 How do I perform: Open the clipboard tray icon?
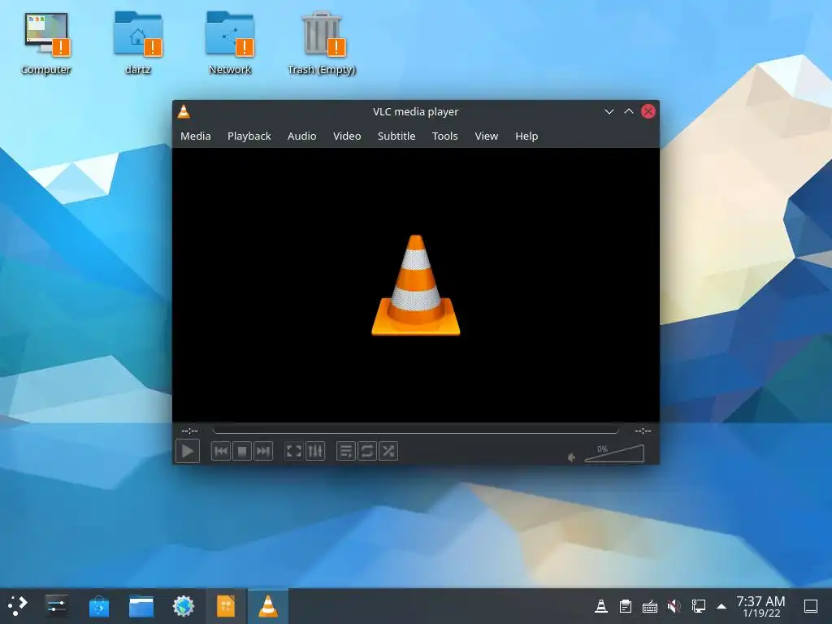point(626,606)
